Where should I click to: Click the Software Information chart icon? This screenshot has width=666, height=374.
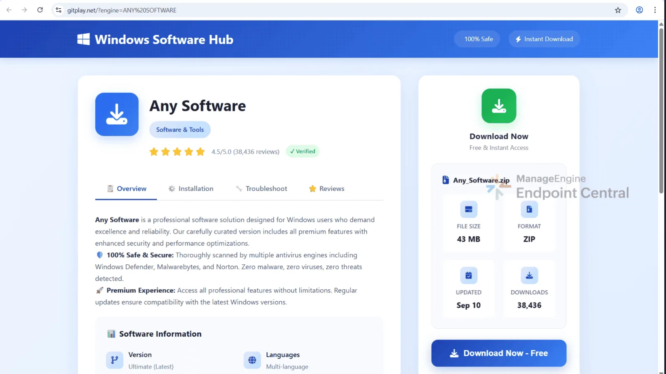pos(111,334)
